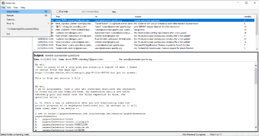This screenshot has height=136, width=259.
Task: Select the 'merge error' mail
Action: (153, 30)
